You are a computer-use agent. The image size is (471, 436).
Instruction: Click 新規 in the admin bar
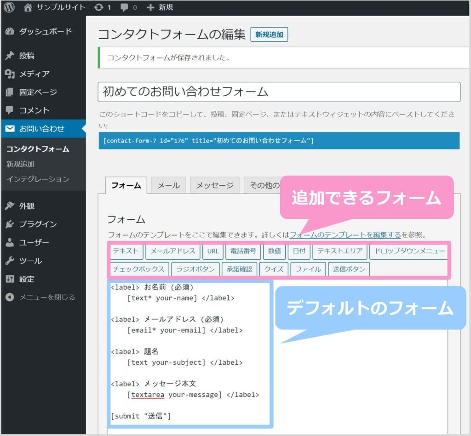[x=166, y=7]
